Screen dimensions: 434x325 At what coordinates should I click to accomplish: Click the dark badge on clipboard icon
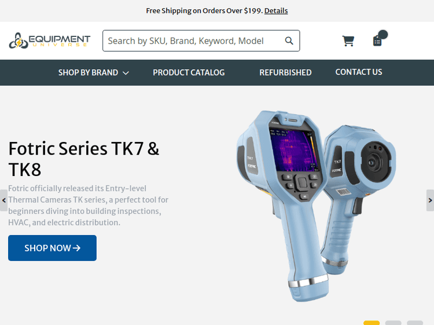[x=383, y=35]
